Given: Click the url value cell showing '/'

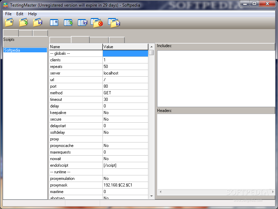Looking at the screenshot, I should click(125, 80).
